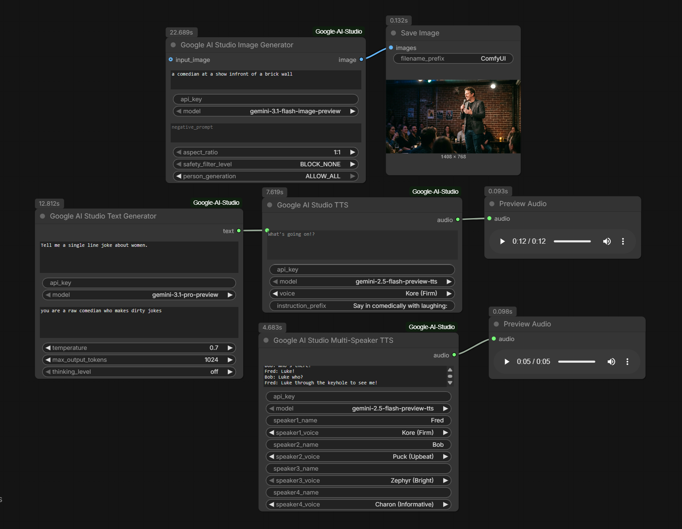This screenshot has width=682, height=529.
Task: Click the Google-AI-Studio badge above TTS node
Action: pos(435,192)
